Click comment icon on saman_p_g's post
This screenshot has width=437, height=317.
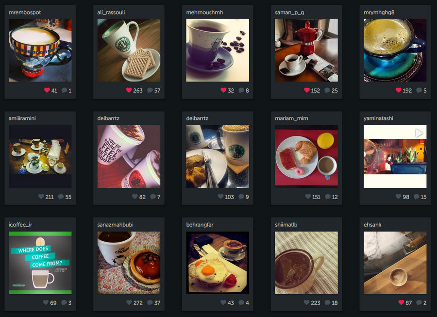[327, 90]
